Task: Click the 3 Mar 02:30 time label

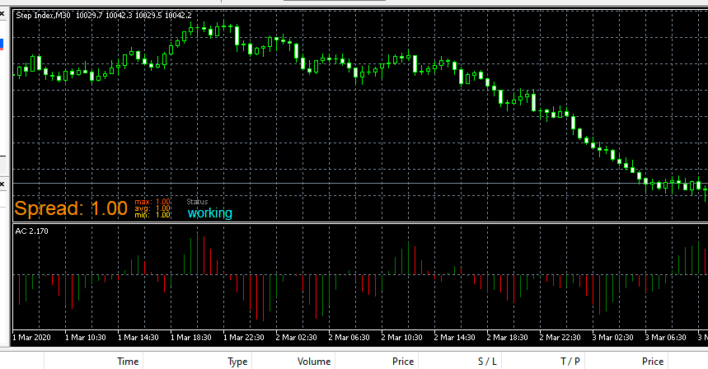Action: coord(612,338)
